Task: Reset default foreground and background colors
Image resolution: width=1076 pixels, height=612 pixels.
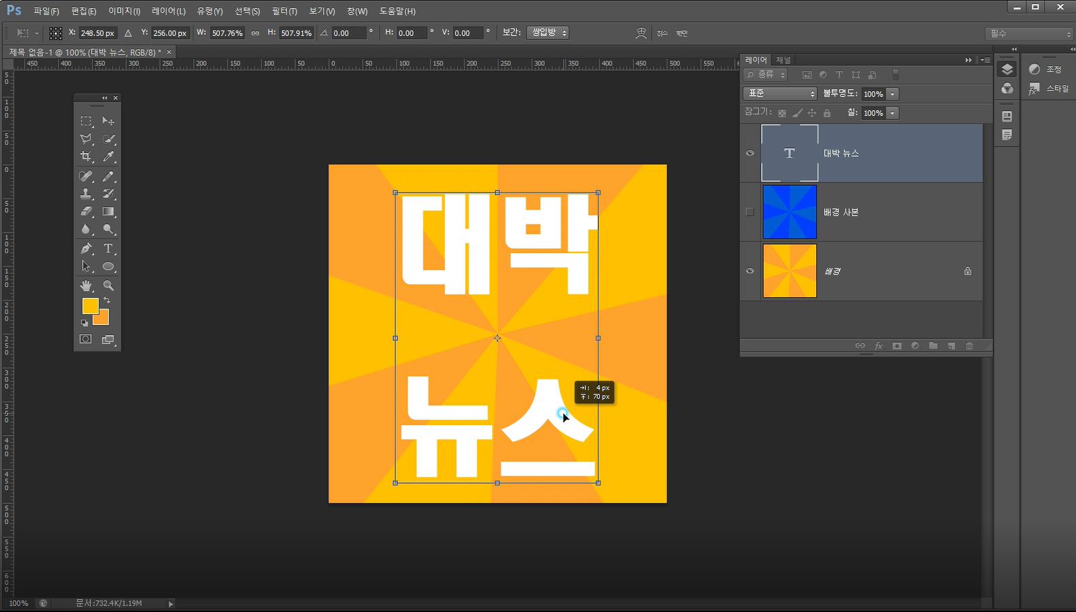Action: click(x=85, y=322)
